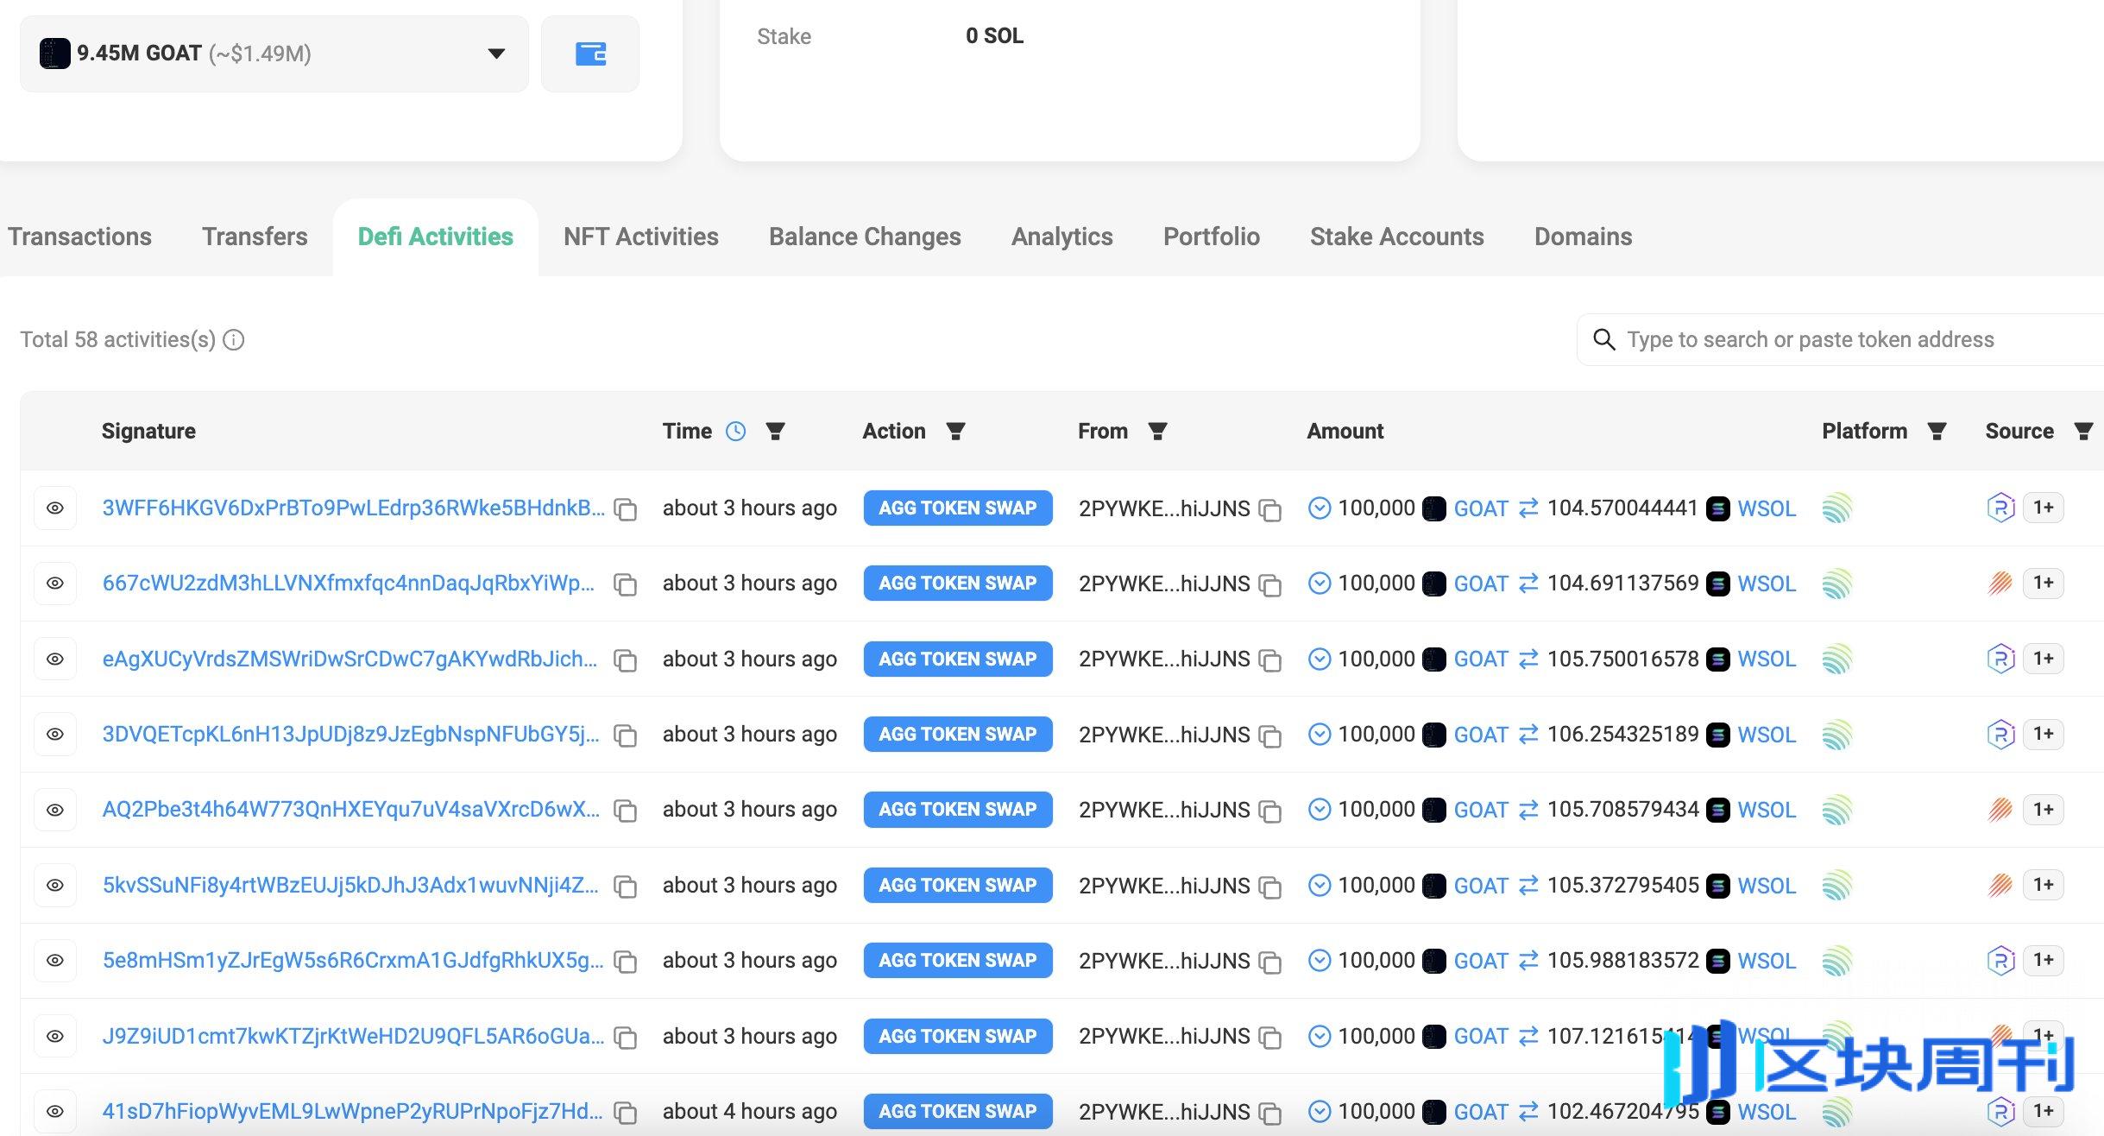Open signature link 5kvSSuNFi8y4rtWBzEUJ
The image size is (2104, 1136).
coord(350,885)
